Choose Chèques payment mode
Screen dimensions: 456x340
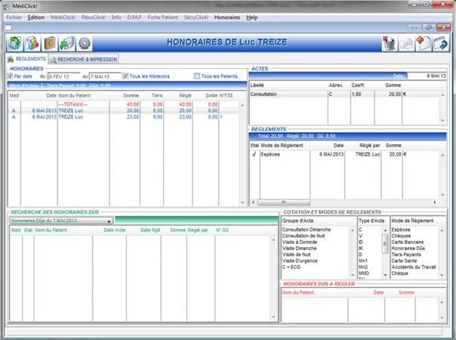tap(401, 236)
